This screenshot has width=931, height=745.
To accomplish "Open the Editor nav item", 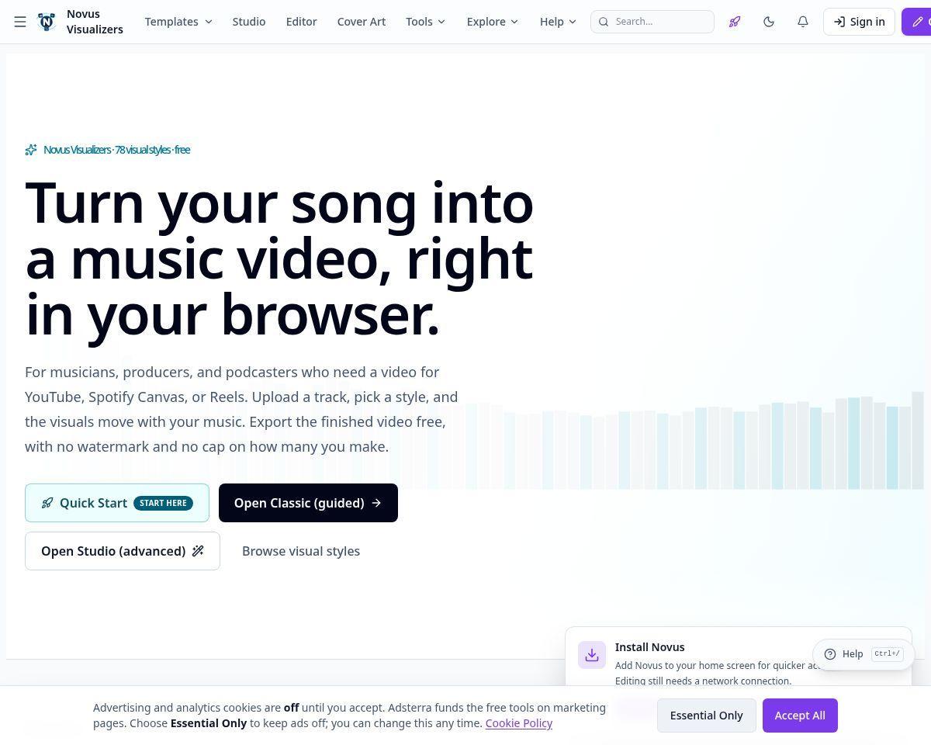I will coord(301,22).
